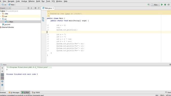This screenshot has height=96, width=171.
Task: Collapse the src folder
Action: pyautogui.click(x=1, y=19)
